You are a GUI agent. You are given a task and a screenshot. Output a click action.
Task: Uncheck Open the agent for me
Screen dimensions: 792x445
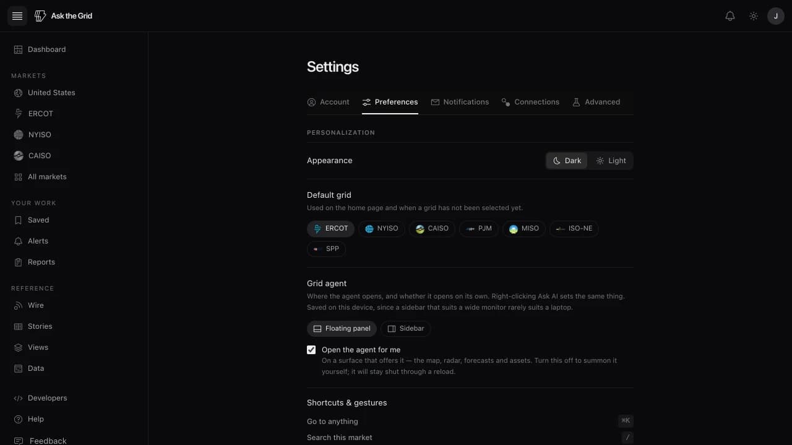pyautogui.click(x=311, y=350)
